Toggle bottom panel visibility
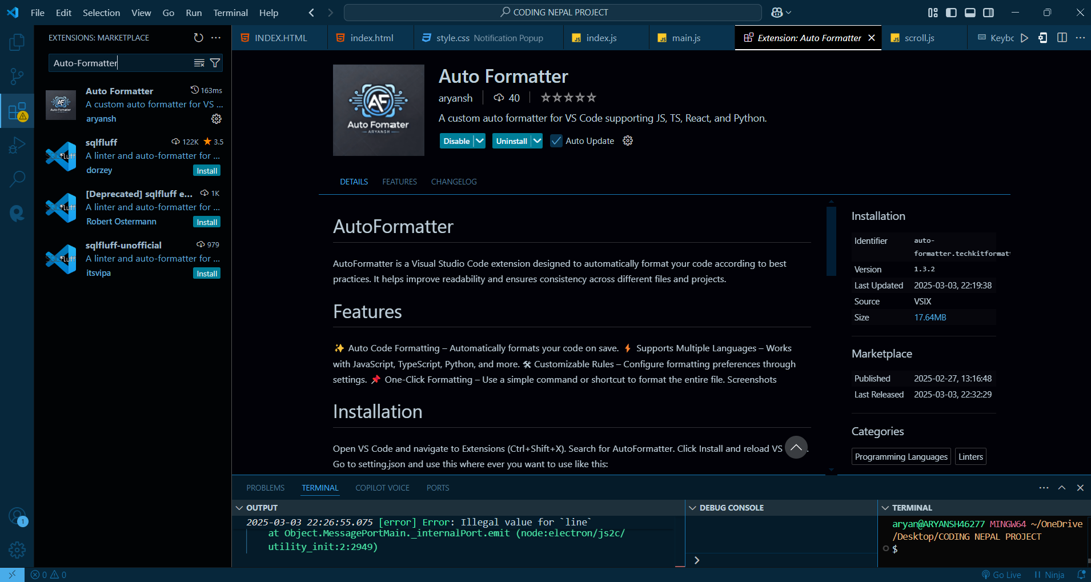Screen dimensions: 1091x582 coord(970,13)
